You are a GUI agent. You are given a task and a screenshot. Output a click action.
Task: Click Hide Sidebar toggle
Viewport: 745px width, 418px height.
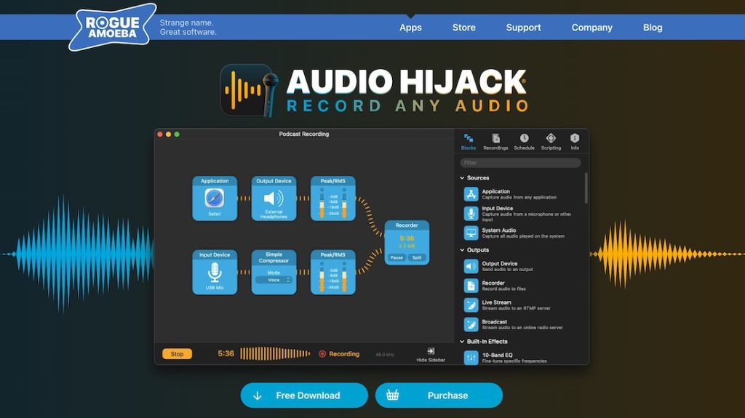[431, 354]
